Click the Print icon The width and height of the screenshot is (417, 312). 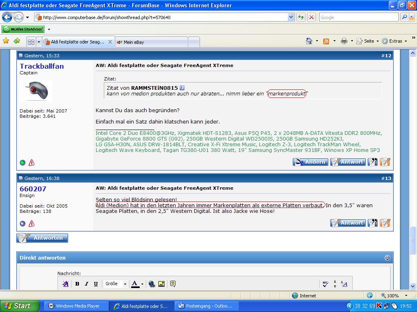[344, 41]
